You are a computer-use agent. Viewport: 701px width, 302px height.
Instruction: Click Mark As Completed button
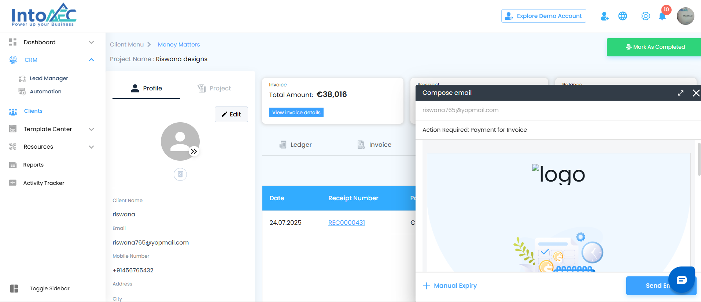[x=654, y=47]
